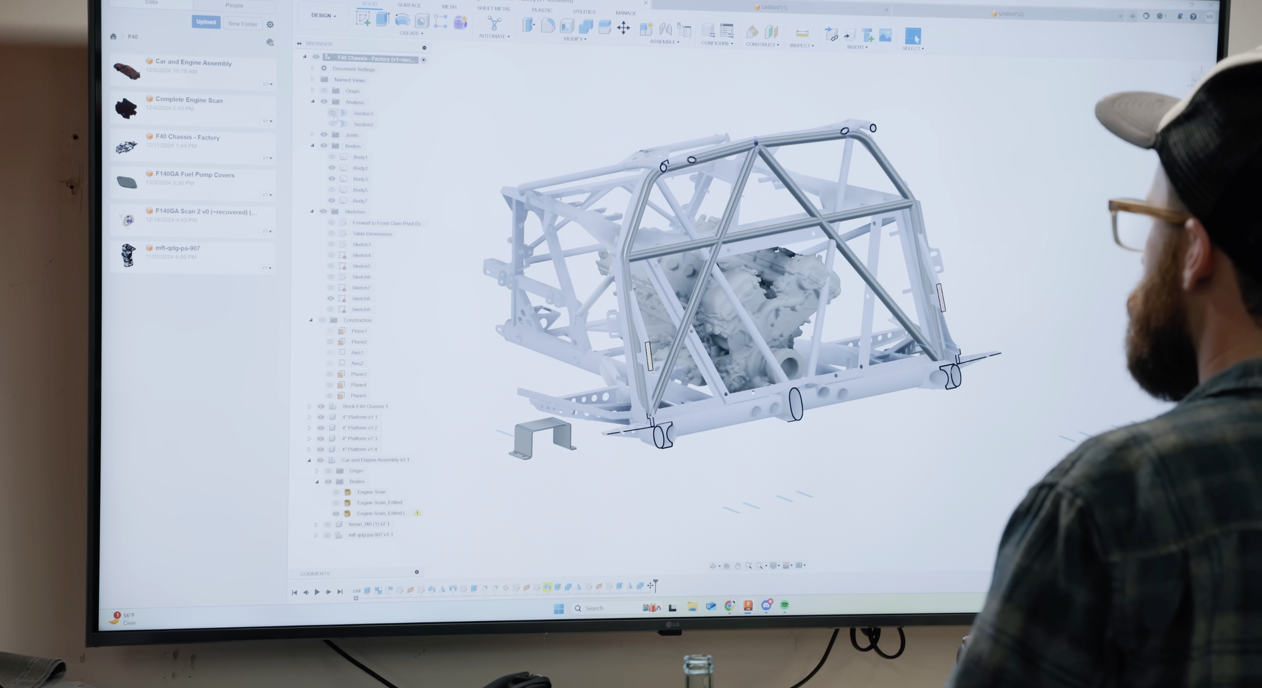This screenshot has width=1262, height=688.
Task: Toggle visibility of Engine Scan_Edited with warning
Action: [336, 513]
